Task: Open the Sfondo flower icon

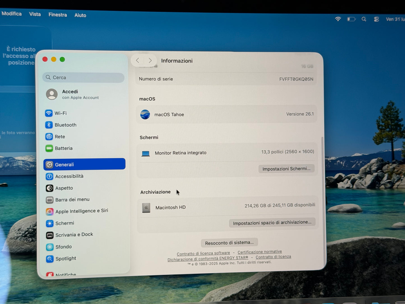Action: [x=50, y=247]
